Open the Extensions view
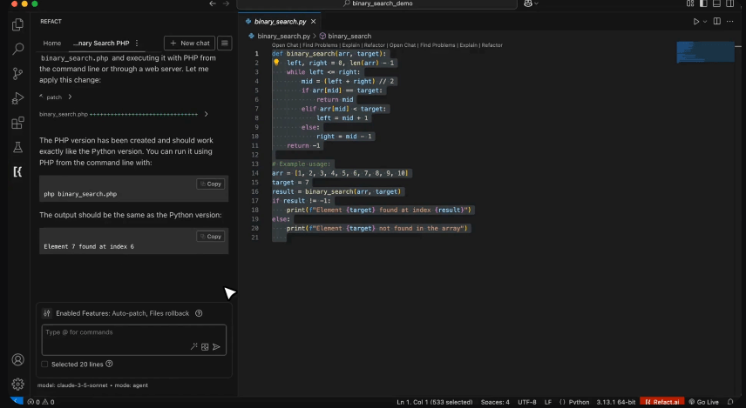Image resolution: width=746 pixels, height=408 pixels. click(17, 123)
